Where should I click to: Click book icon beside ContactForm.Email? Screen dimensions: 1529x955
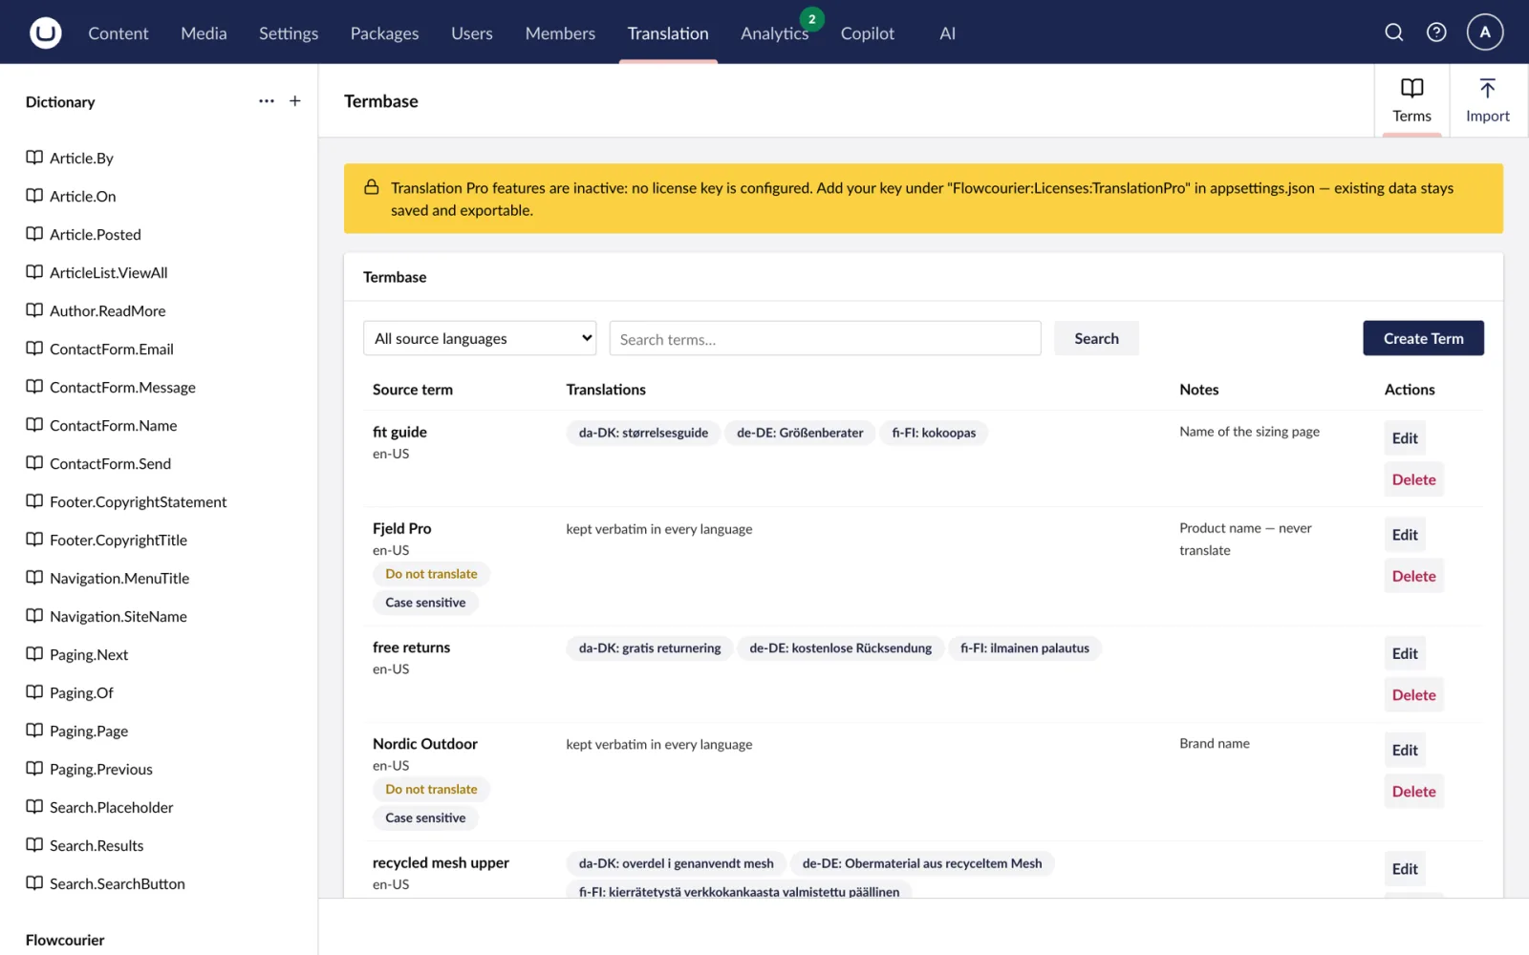(34, 349)
